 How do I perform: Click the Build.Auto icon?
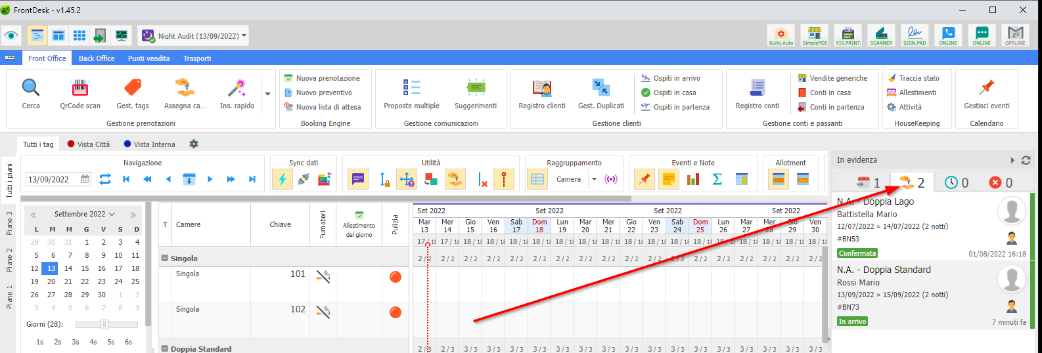click(781, 35)
